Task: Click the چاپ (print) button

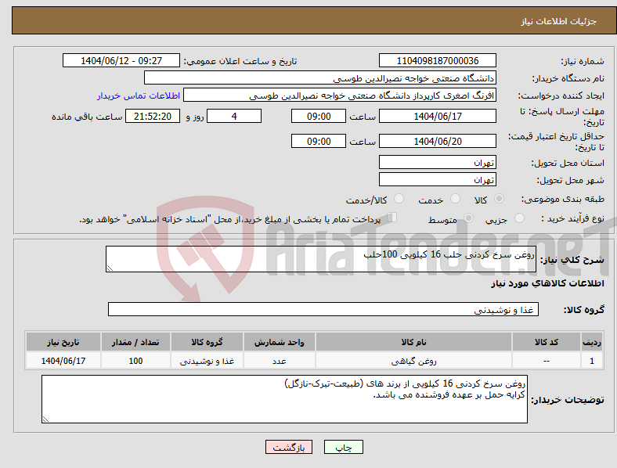Action: 343,447
